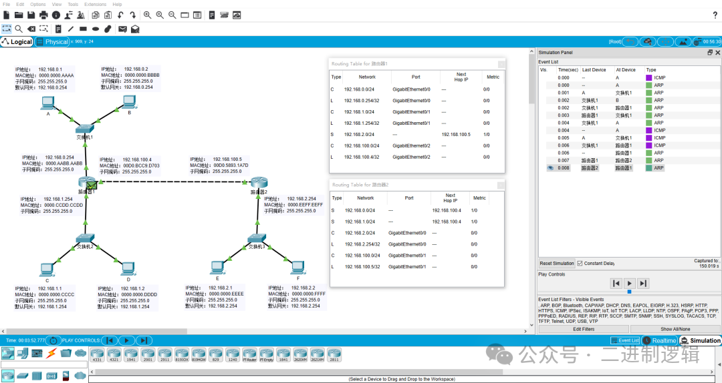Add a simple PDU envelope
Image resolution: width=722 pixels, height=383 pixels.
tap(122, 29)
